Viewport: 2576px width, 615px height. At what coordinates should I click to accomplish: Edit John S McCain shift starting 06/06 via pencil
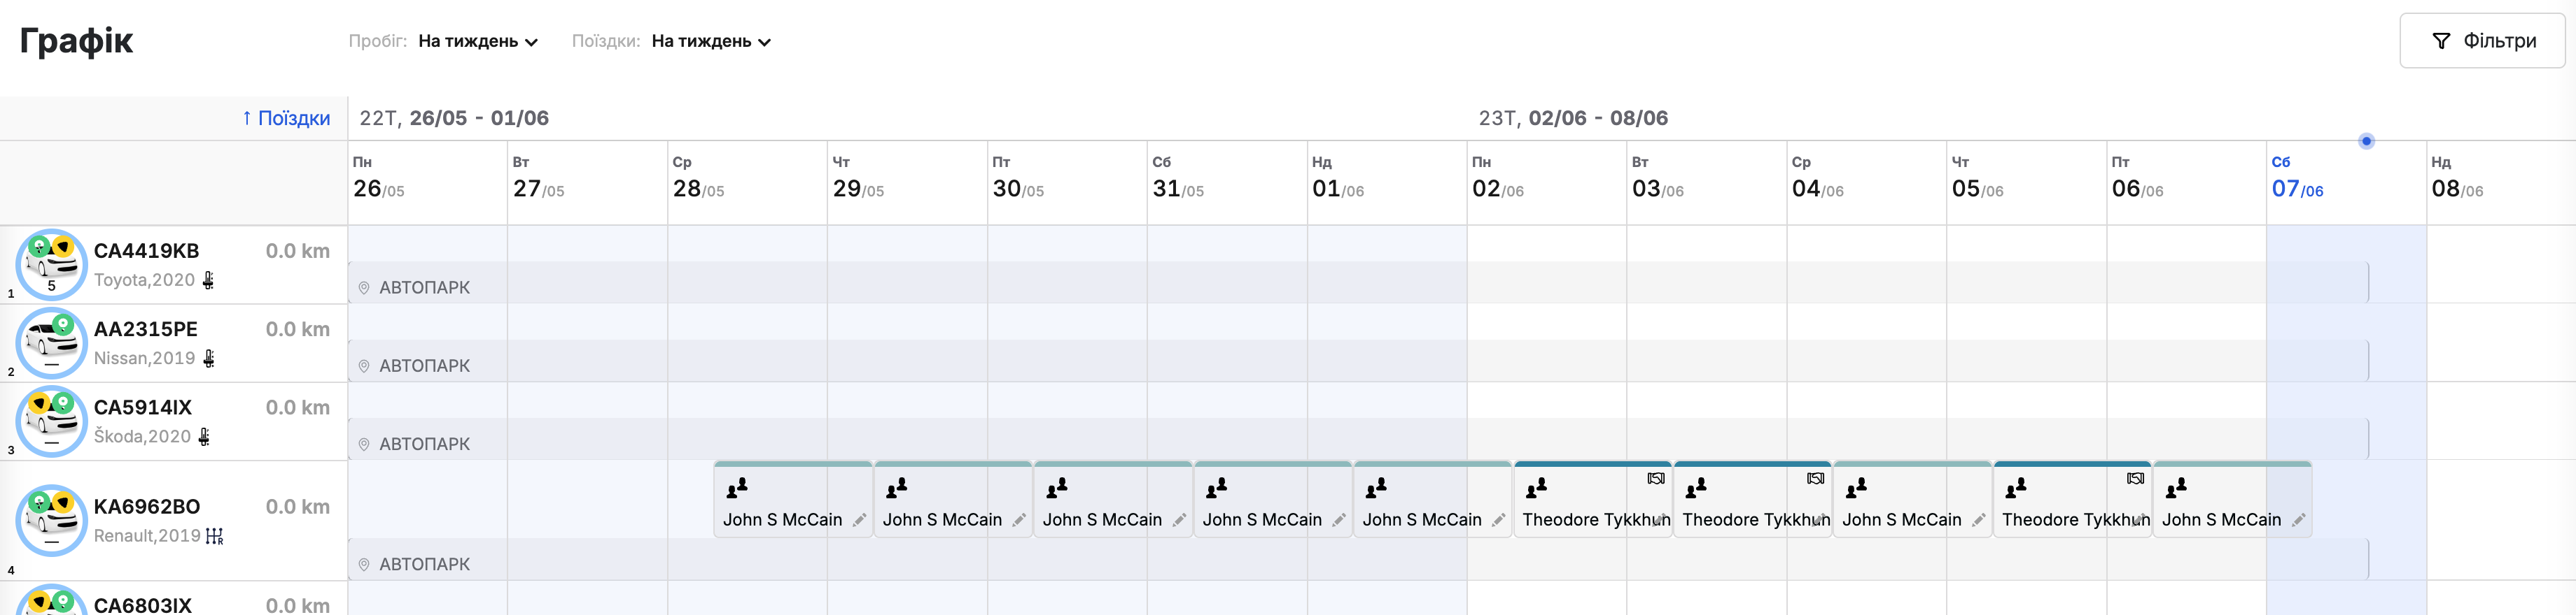[2298, 520]
